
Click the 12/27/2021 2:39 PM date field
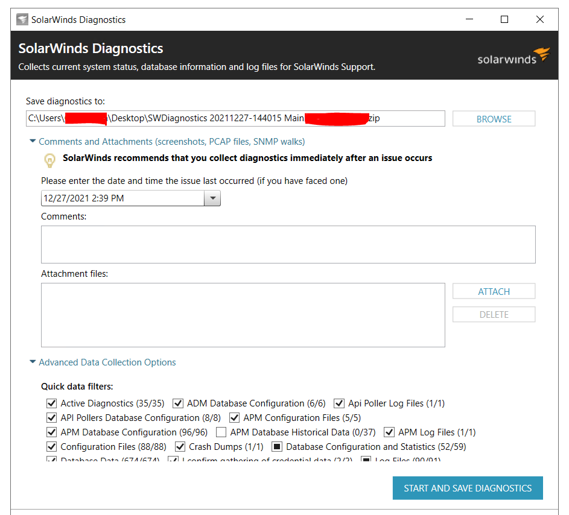(122, 198)
